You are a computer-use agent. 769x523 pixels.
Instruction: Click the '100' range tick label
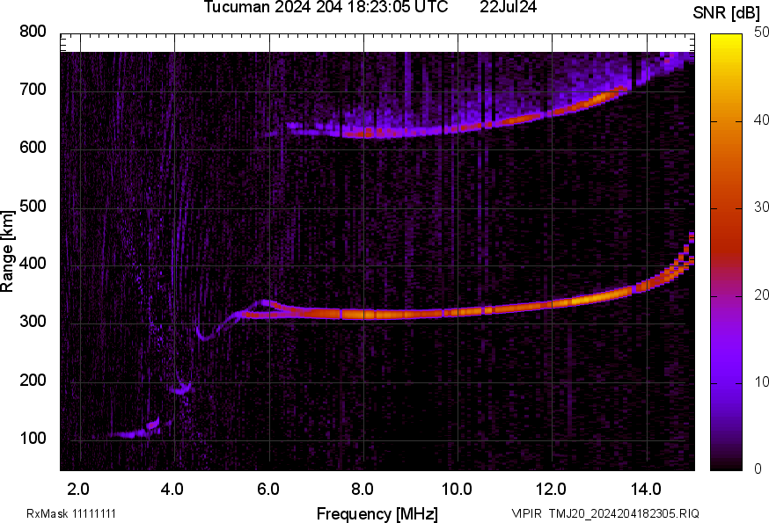point(33,439)
